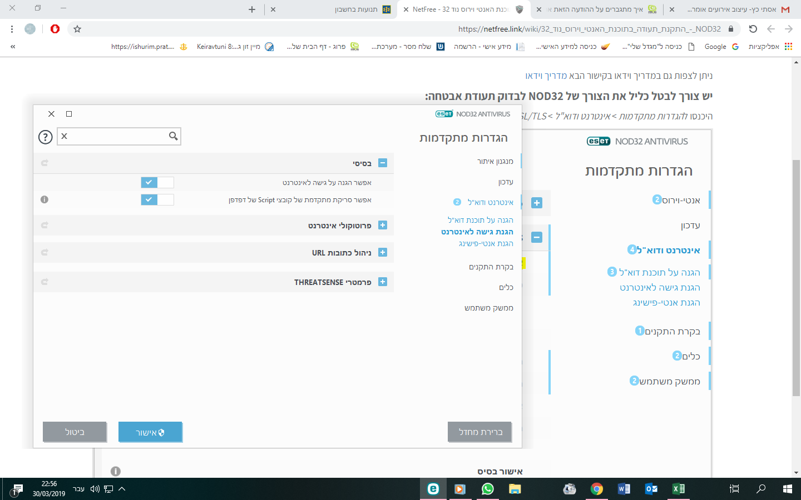Image resolution: width=801 pixels, height=500 pixels.
Task: Open Word from the taskbar
Action: [x=624, y=489]
